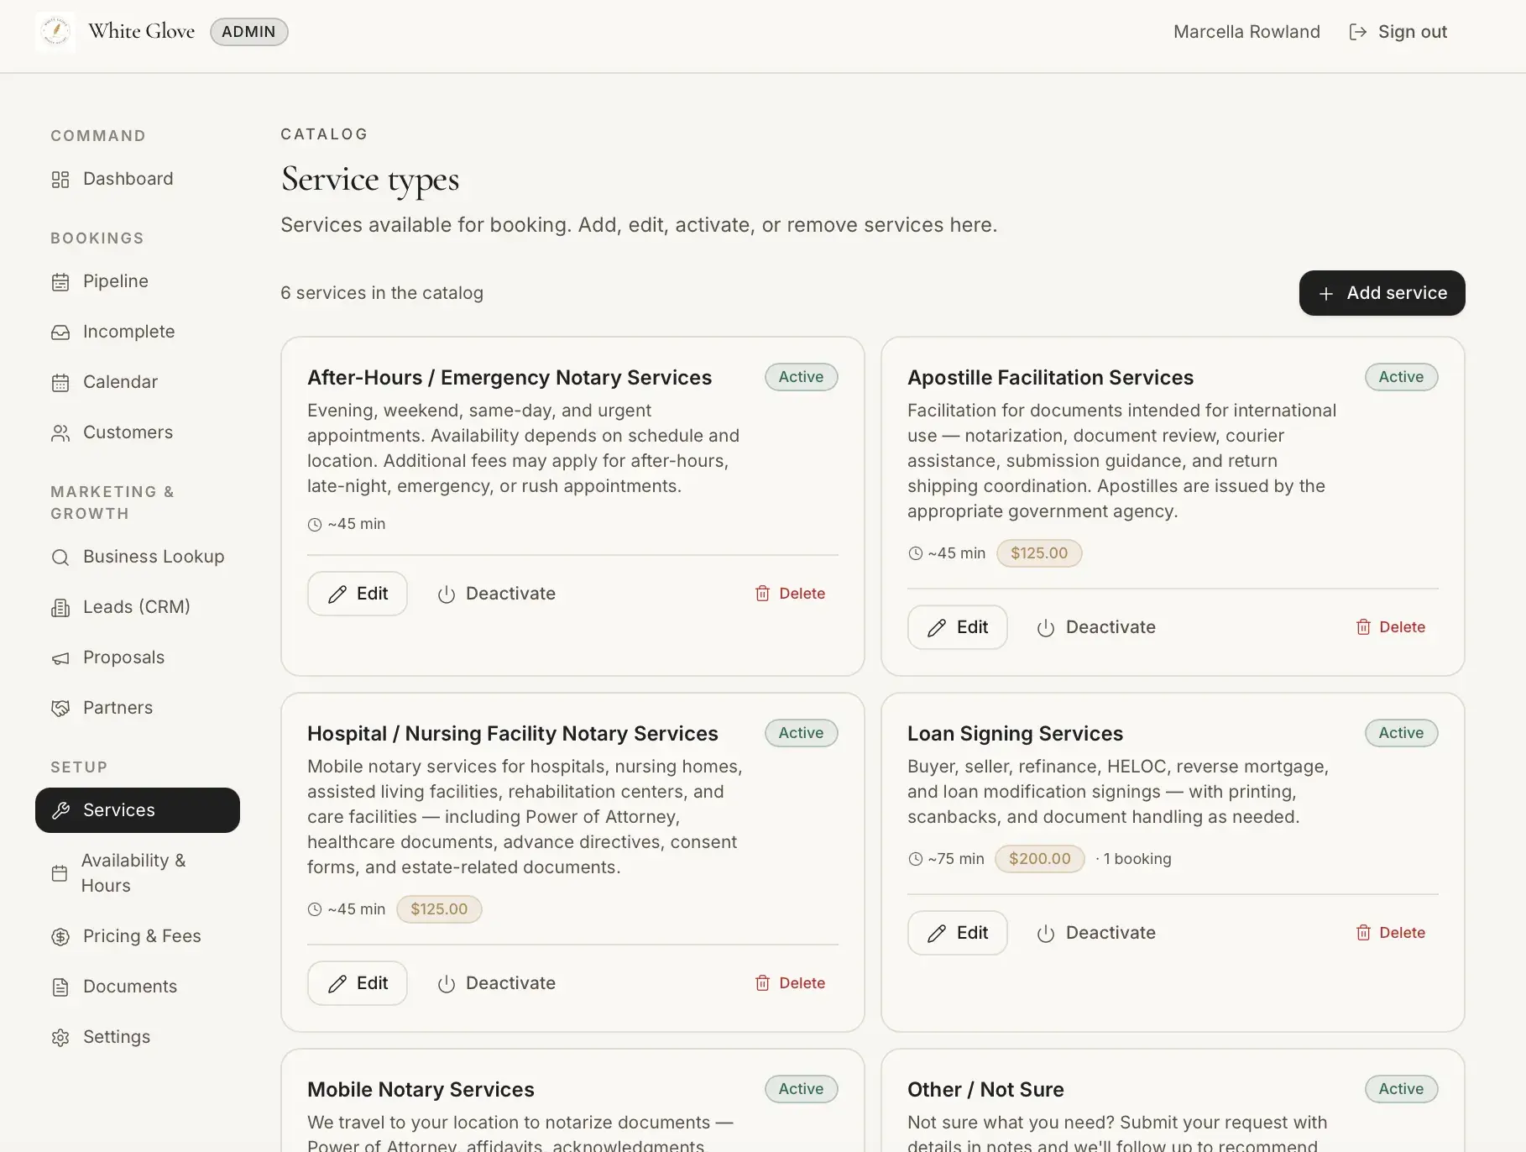Open Pricing & Fees setup
Screen dimensions: 1526x1152
point(138,936)
